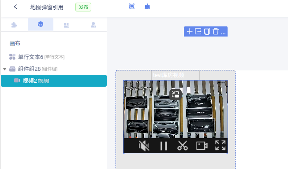Toggle mute on the video player
Viewport: 288px width, 169px height.
pos(144,146)
